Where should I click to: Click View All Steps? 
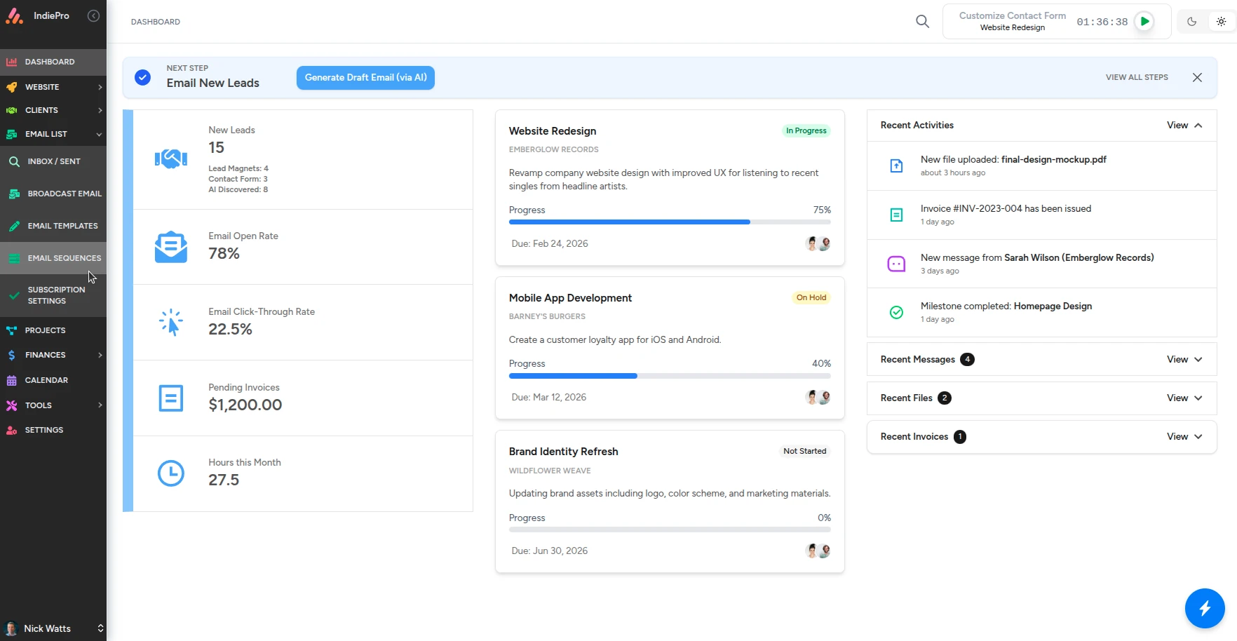1135,77
